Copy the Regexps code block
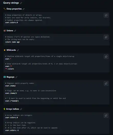The height and width of the screenshot is (135, 113). click(106, 84)
